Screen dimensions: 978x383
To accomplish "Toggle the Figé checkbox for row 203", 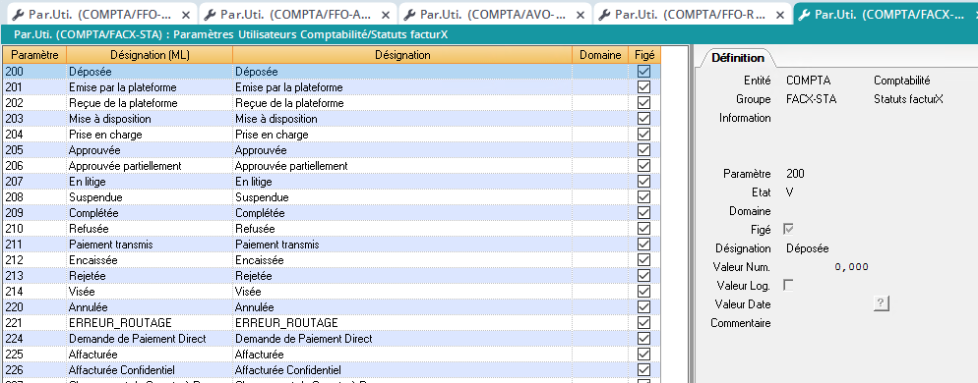I will (x=644, y=118).
